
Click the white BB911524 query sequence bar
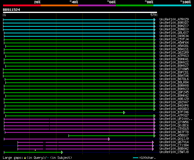[80, 12]
